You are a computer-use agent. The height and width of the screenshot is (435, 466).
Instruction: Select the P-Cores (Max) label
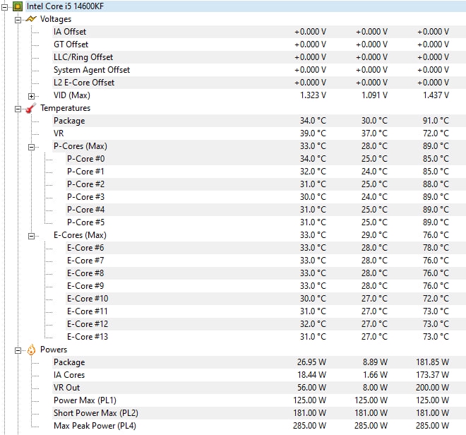tap(80, 146)
